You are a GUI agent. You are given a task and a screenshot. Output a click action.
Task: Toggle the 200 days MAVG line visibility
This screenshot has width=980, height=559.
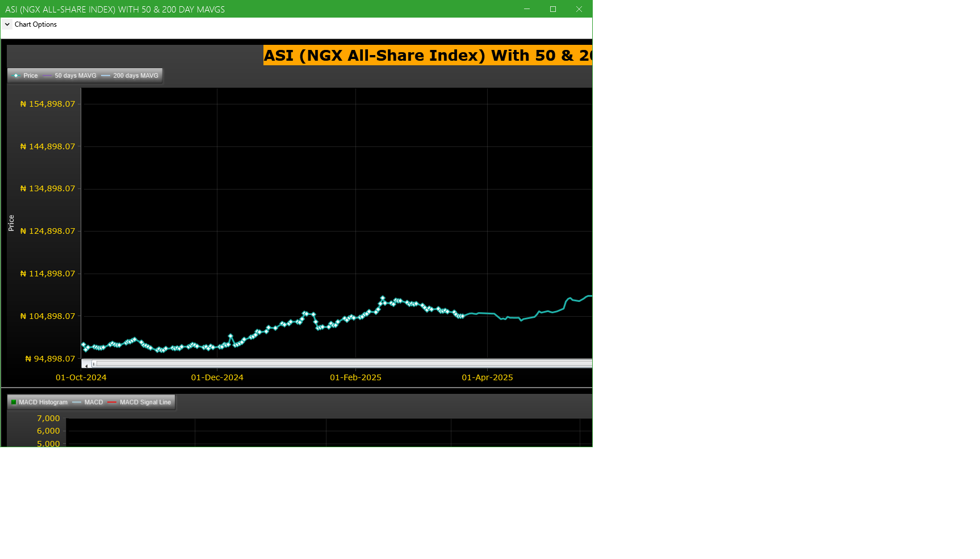coord(136,75)
